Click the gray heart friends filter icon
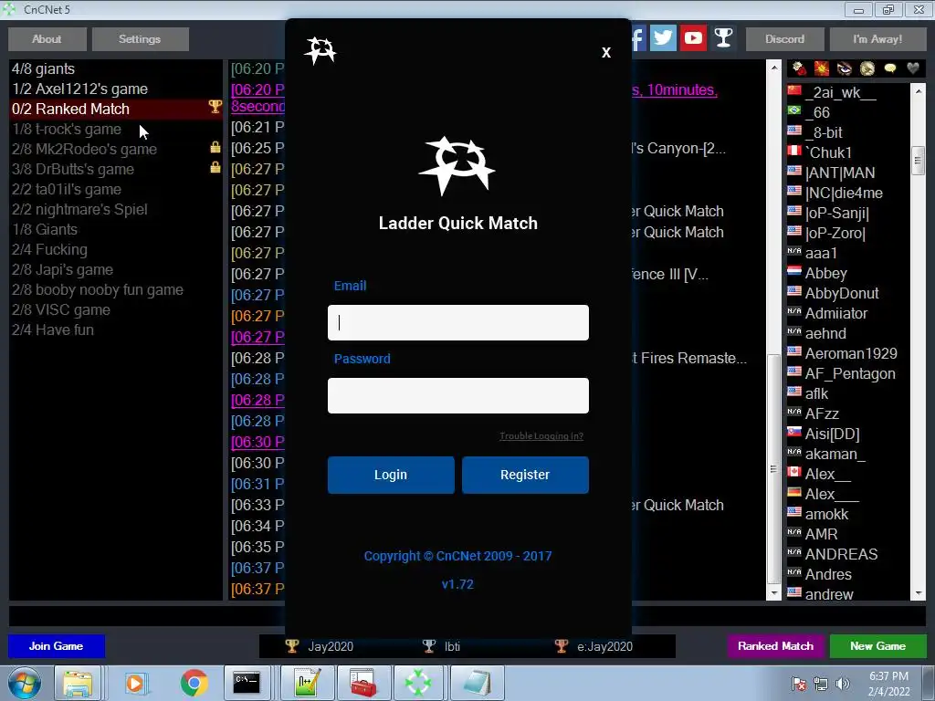The height and width of the screenshot is (701, 935). pos(913,68)
